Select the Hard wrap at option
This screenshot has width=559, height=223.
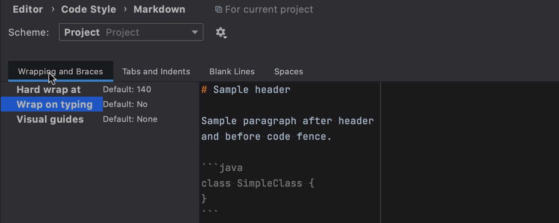click(49, 90)
